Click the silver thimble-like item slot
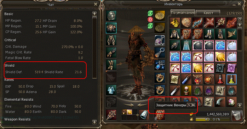The width and height of the screenshot is (247, 129). point(144,115)
